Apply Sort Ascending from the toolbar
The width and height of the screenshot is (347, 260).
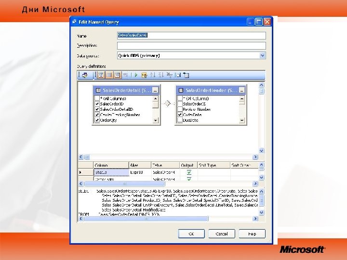coord(152,75)
